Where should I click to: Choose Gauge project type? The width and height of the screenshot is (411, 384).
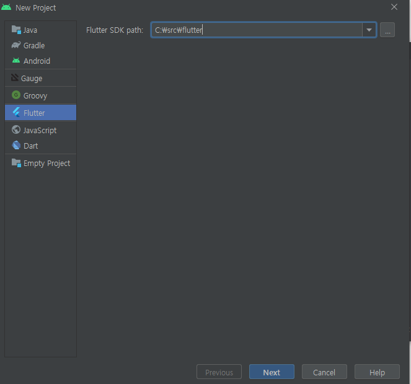tap(41, 78)
